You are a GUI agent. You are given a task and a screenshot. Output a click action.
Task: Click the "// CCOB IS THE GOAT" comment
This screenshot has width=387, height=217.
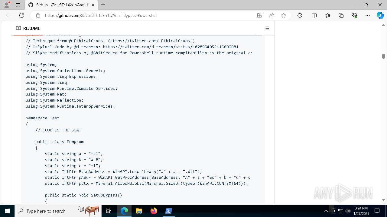(x=58, y=130)
